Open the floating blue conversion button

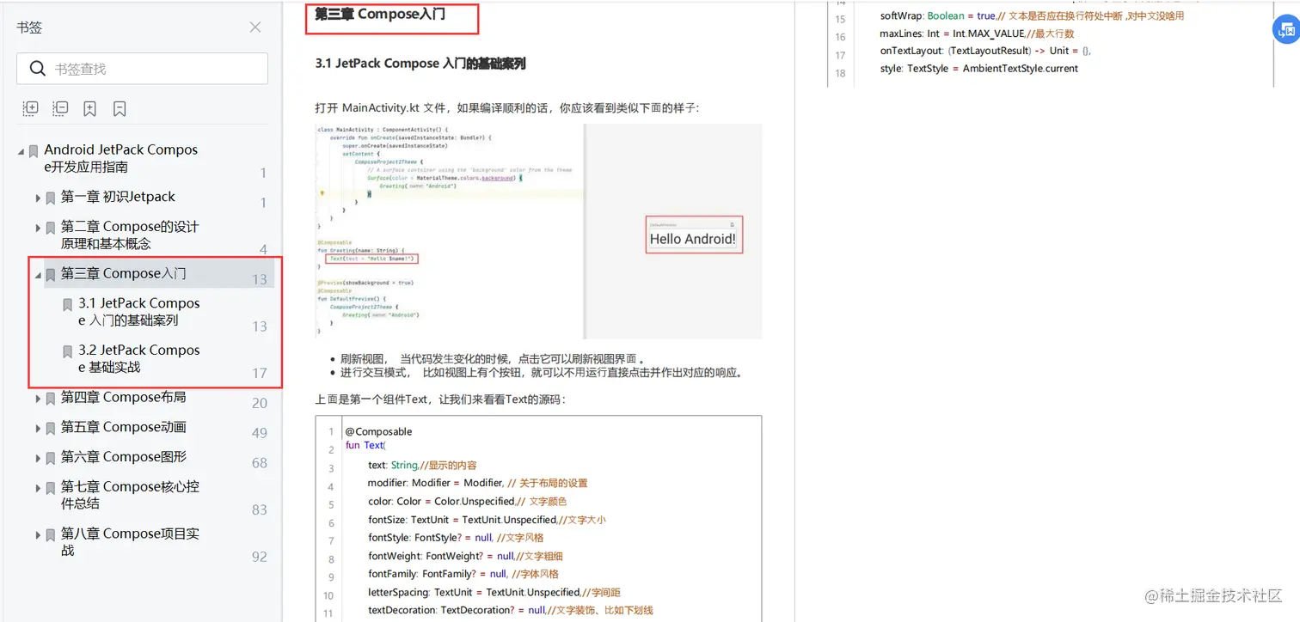pos(1286,28)
